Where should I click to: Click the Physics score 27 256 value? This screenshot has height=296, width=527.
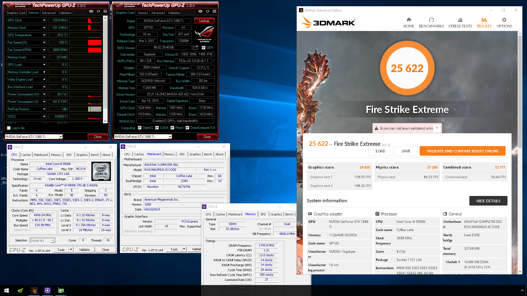(432, 167)
